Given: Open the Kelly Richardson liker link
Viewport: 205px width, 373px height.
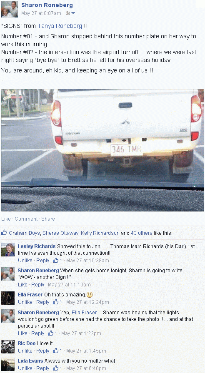Looking at the screenshot, I should click(x=100, y=233).
